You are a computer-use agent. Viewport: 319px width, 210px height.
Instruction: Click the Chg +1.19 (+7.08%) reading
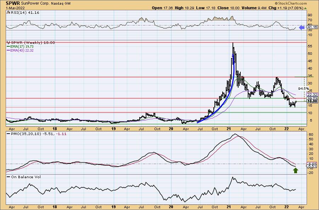point(286,8)
